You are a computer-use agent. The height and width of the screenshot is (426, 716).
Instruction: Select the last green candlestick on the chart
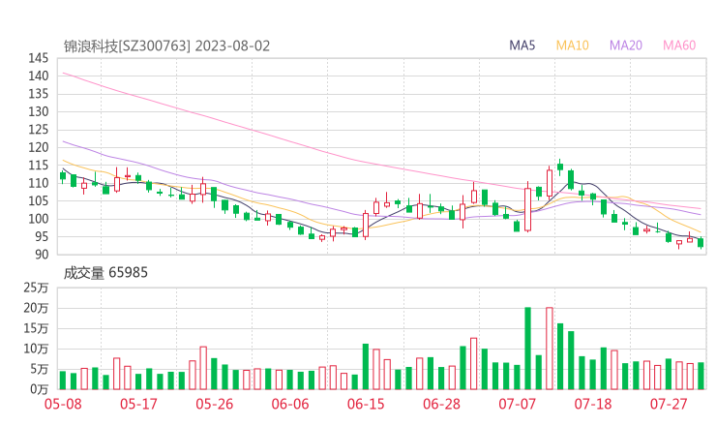(x=701, y=243)
